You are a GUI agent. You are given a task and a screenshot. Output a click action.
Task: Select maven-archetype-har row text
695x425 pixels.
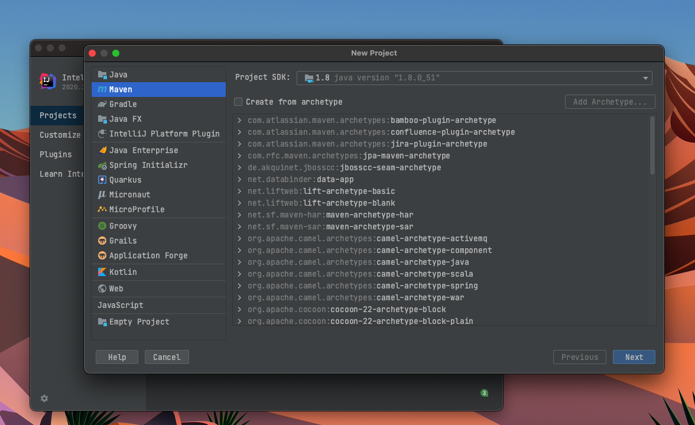(330, 215)
